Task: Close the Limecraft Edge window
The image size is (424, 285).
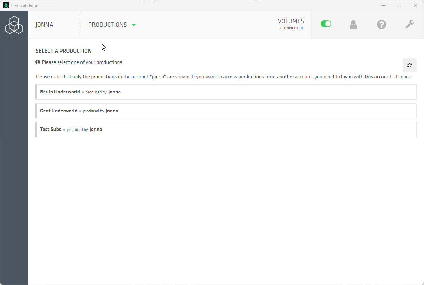Action: point(416,5)
